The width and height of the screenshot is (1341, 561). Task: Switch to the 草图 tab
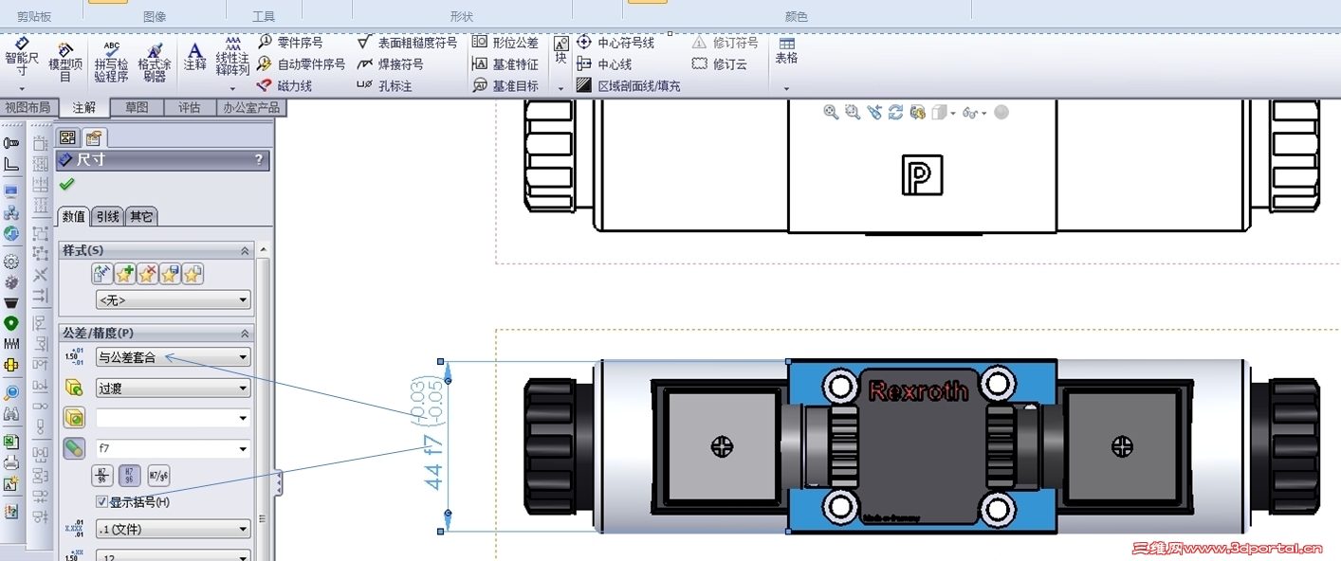pyautogui.click(x=137, y=107)
